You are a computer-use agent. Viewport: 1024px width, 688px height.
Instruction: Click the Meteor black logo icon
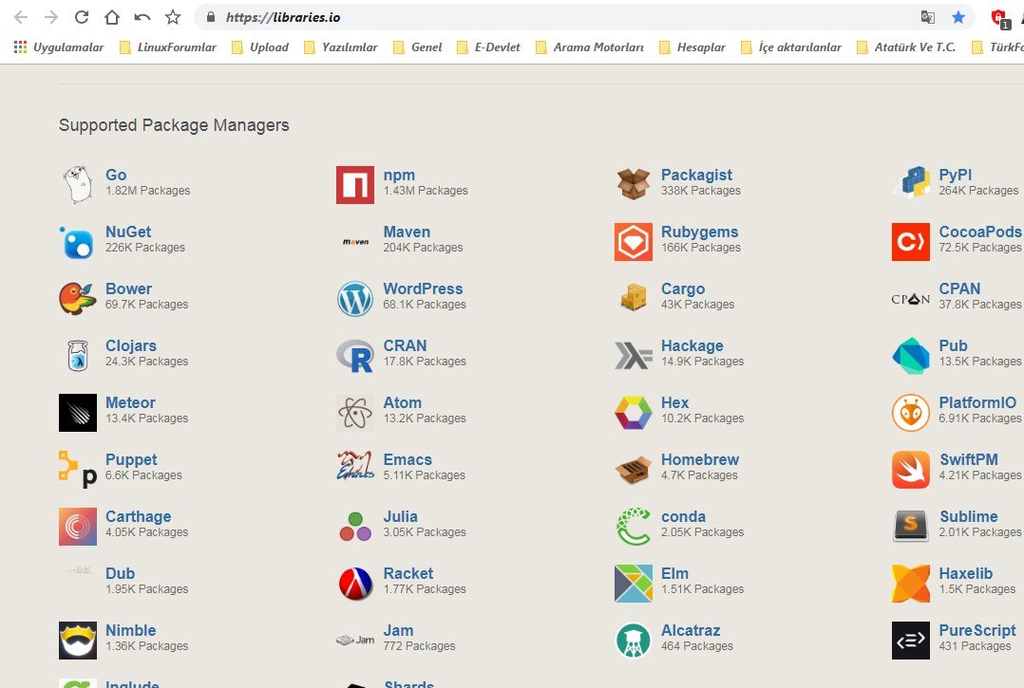click(78, 413)
